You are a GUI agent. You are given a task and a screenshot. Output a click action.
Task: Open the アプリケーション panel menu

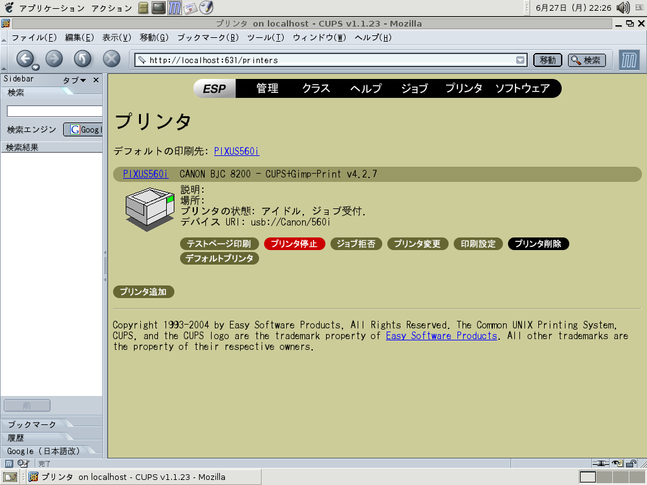(x=52, y=8)
